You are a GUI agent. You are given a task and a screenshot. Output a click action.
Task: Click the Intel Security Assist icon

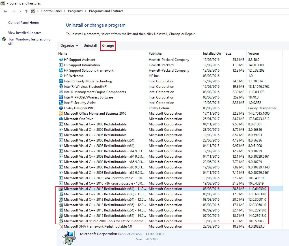pos(61,102)
